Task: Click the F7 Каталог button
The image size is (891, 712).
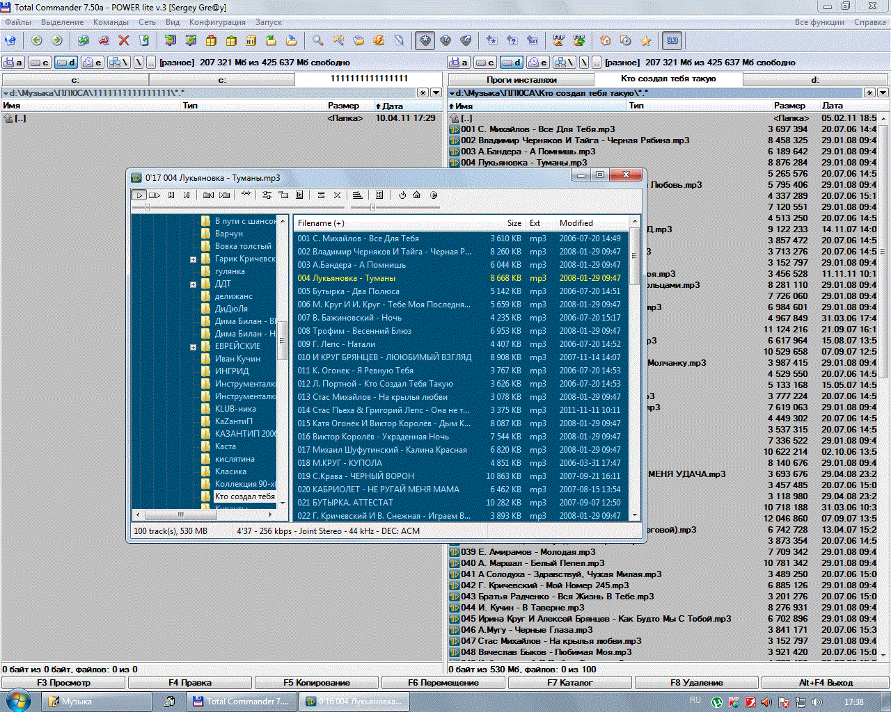Action: pyautogui.click(x=570, y=683)
